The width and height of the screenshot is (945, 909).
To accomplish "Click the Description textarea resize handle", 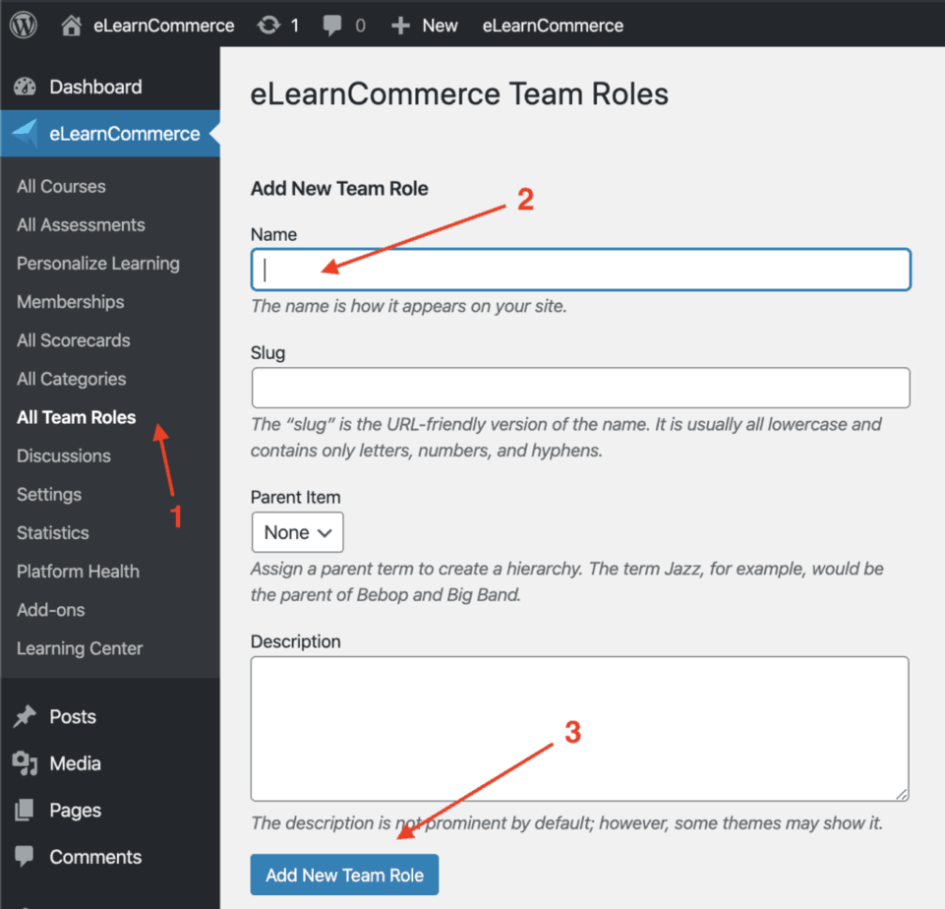I will [x=902, y=795].
